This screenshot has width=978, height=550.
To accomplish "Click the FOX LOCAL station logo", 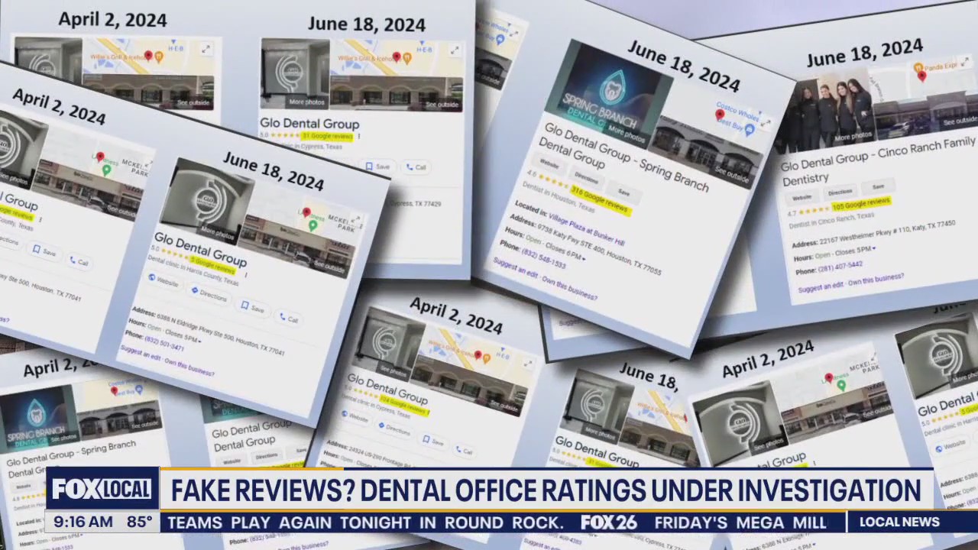I will coord(102,490).
